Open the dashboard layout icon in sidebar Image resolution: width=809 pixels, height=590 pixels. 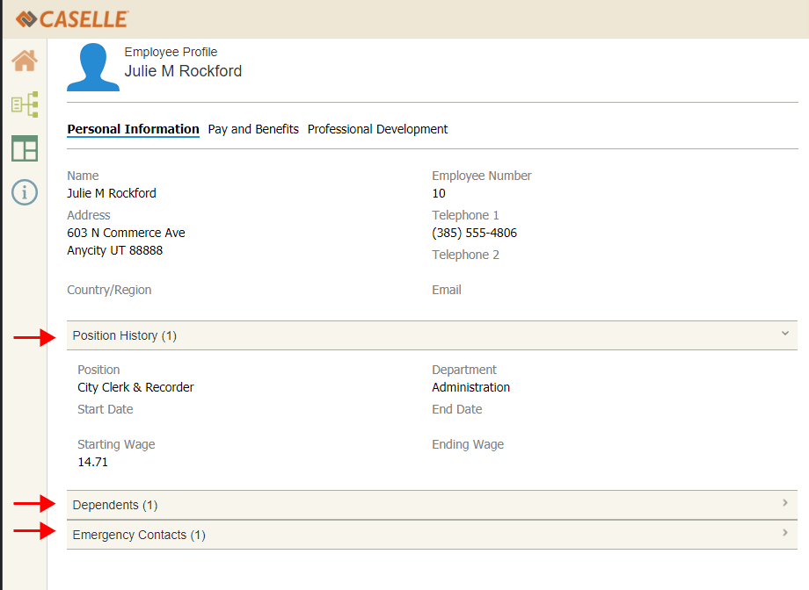point(25,148)
